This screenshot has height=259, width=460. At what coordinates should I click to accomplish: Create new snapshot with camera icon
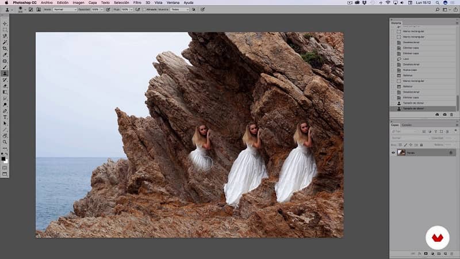[444, 115]
